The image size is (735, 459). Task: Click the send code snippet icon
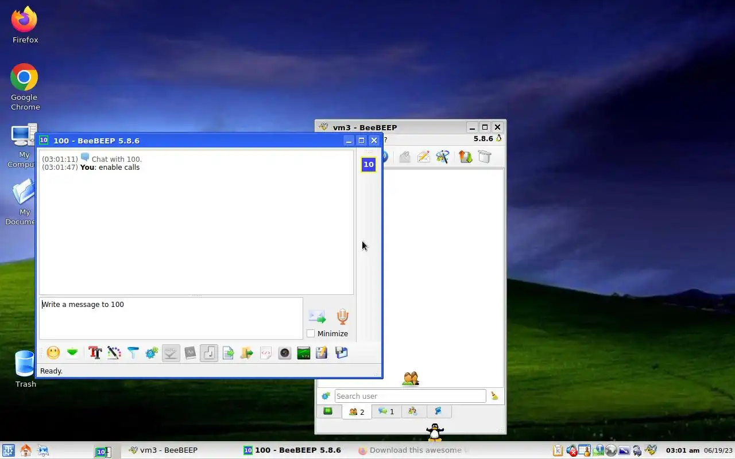(266, 353)
